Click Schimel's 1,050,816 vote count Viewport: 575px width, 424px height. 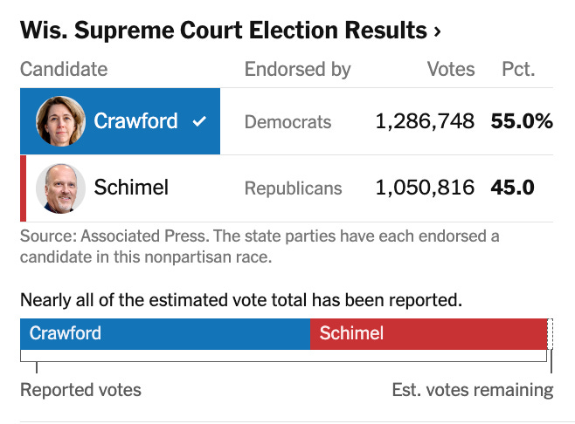point(425,188)
